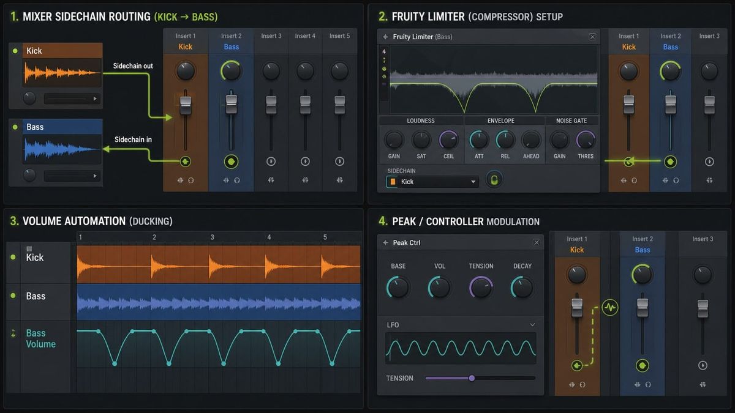
Task: Click the REL knob in Envelope section
Action: [505, 140]
